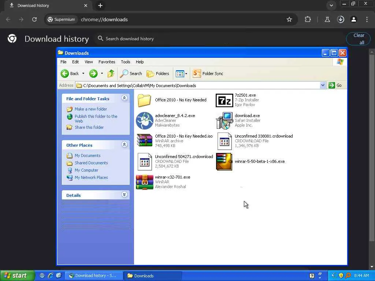This screenshot has width=375, height=281.
Task: Click the green Forward arrow in explorer toolbar
Action: [x=93, y=74]
